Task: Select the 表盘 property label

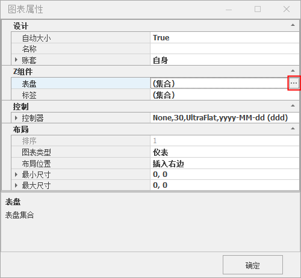Action: (29, 84)
